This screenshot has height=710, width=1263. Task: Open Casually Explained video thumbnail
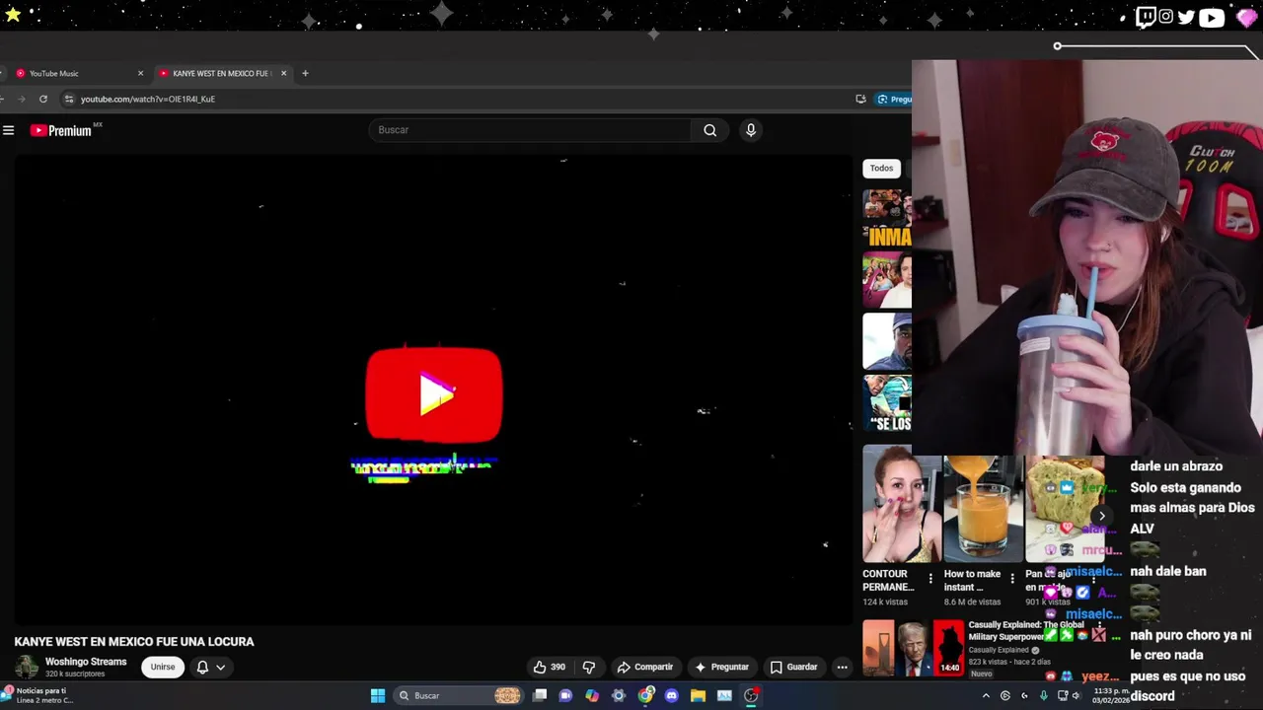click(x=913, y=648)
